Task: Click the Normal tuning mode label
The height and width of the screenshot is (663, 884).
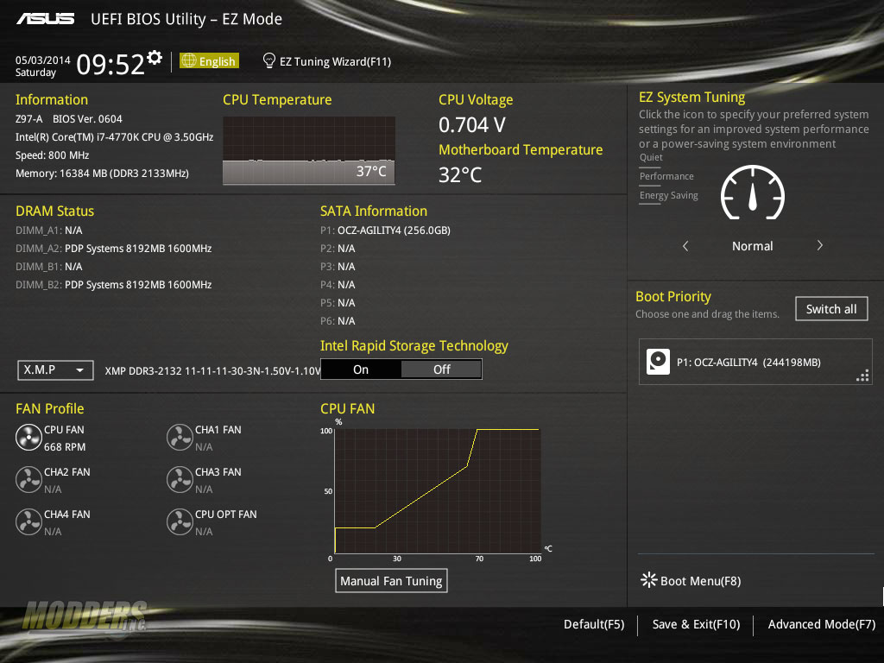Action: (x=752, y=246)
